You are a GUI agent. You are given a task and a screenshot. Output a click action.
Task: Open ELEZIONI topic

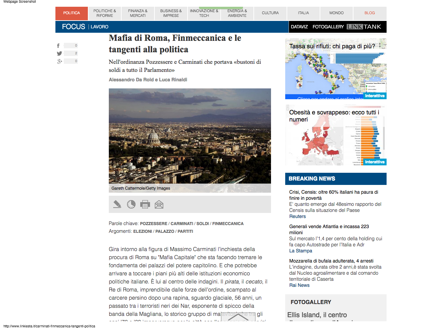click(143, 231)
